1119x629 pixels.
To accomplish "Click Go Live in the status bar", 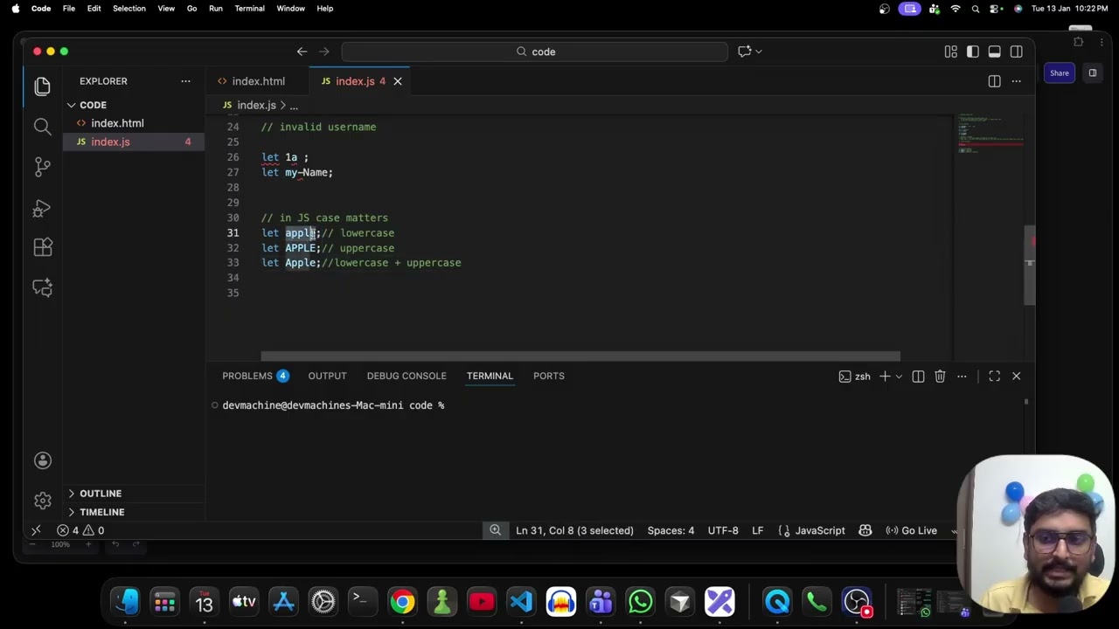I will 911,530.
